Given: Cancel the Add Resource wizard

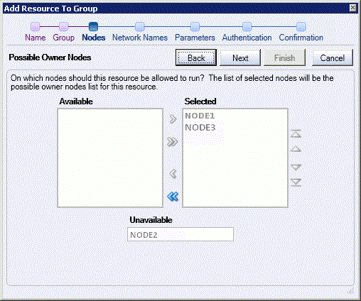Looking at the screenshot, I should pyautogui.click(x=333, y=58).
